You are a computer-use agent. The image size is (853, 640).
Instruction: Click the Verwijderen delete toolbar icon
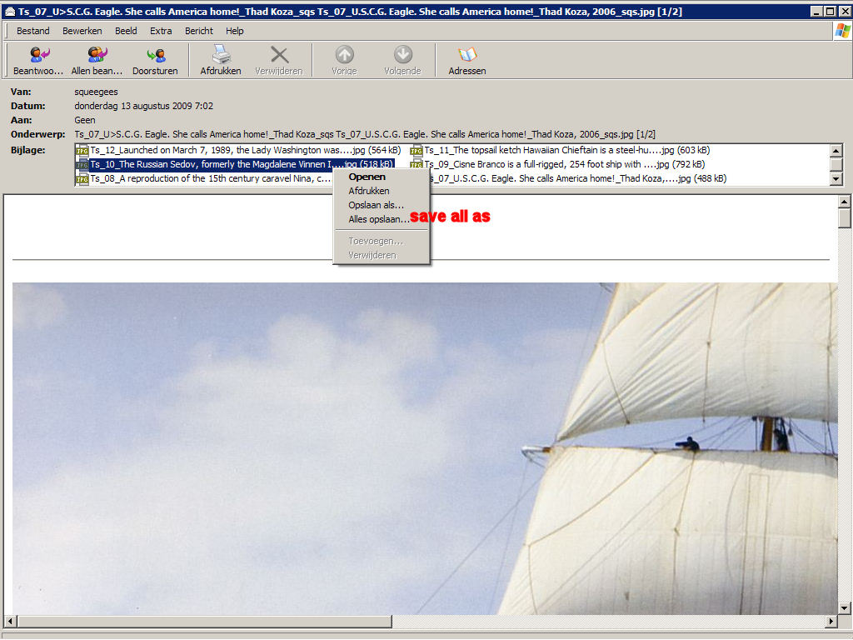pos(280,54)
